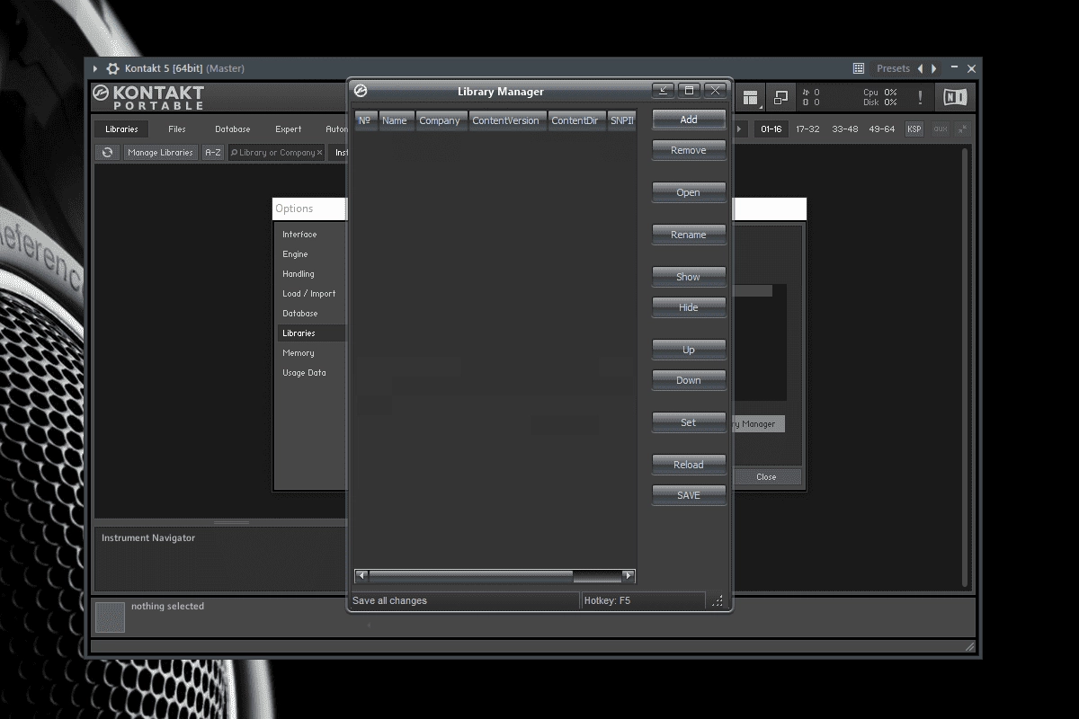Toggle A-Z sorting of libraries
Viewport: 1079px width, 719px height.
point(213,153)
